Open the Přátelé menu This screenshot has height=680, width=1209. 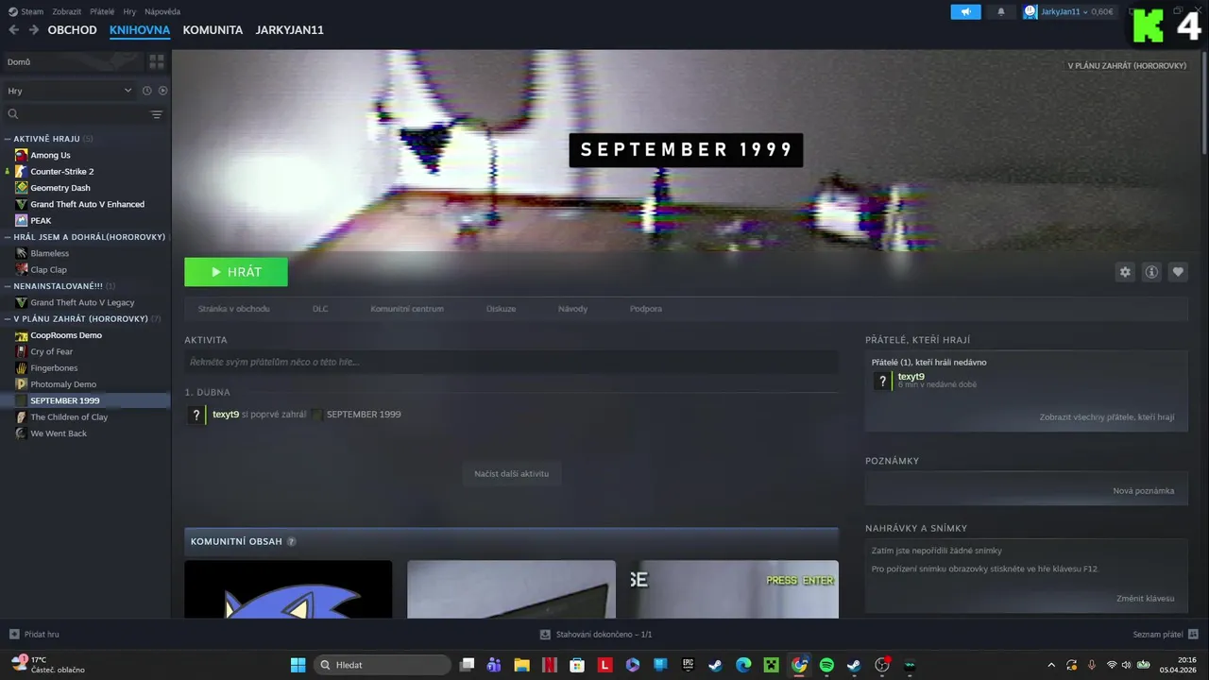102,12
